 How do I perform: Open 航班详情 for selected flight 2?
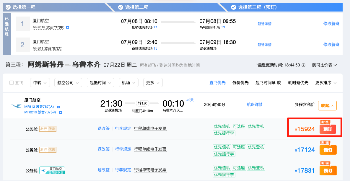(264, 45)
